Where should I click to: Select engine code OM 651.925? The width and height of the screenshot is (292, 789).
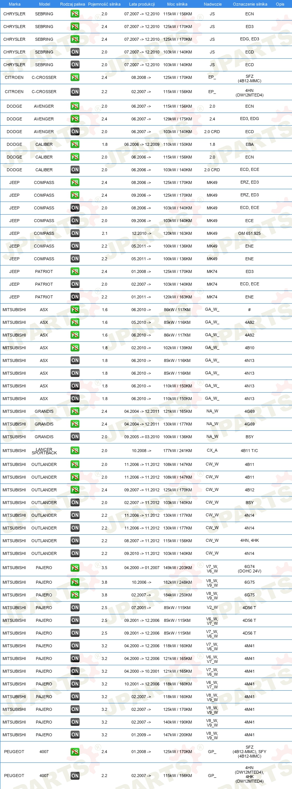pyautogui.click(x=249, y=233)
